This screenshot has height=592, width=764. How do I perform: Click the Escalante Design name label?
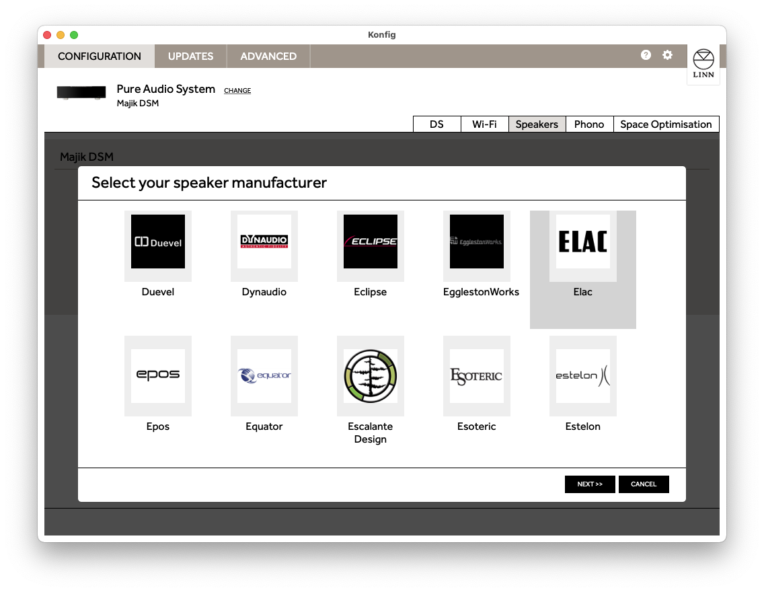(x=371, y=433)
